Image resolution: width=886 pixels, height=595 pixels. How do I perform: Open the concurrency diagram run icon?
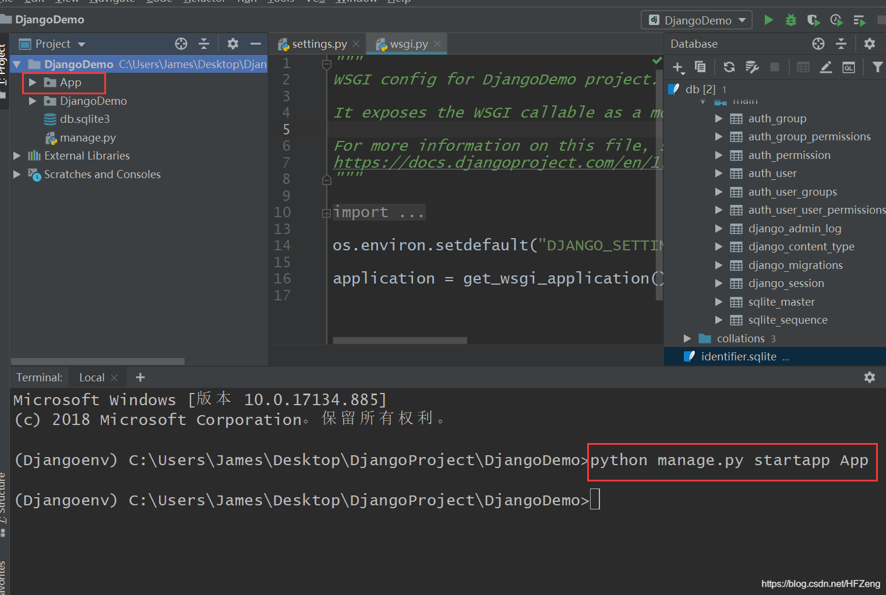click(860, 20)
